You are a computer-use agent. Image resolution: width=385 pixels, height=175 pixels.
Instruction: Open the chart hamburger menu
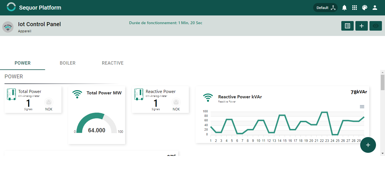pyautogui.click(x=362, y=107)
